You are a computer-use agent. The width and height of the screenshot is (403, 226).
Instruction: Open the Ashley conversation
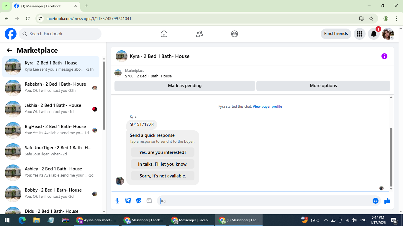point(51,172)
